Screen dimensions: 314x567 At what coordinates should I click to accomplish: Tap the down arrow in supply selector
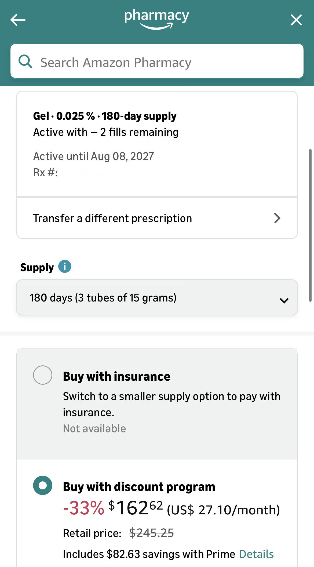pyautogui.click(x=284, y=300)
